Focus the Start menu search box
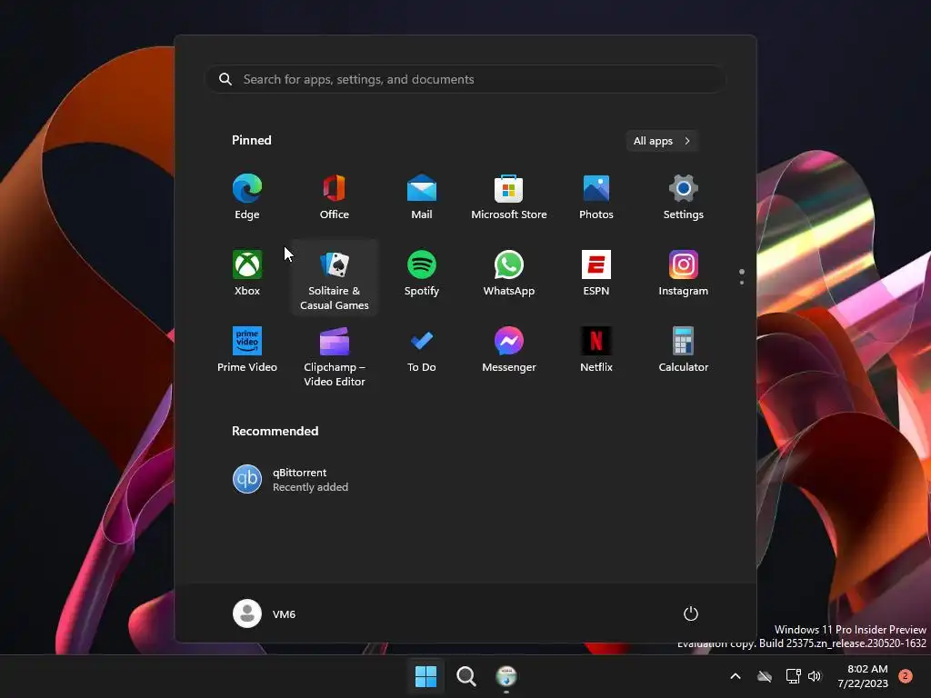931x698 pixels. (465, 79)
